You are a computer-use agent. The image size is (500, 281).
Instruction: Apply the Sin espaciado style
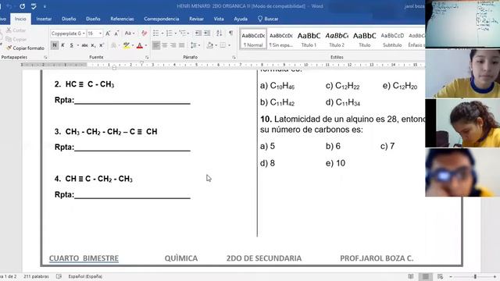pos(281,39)
